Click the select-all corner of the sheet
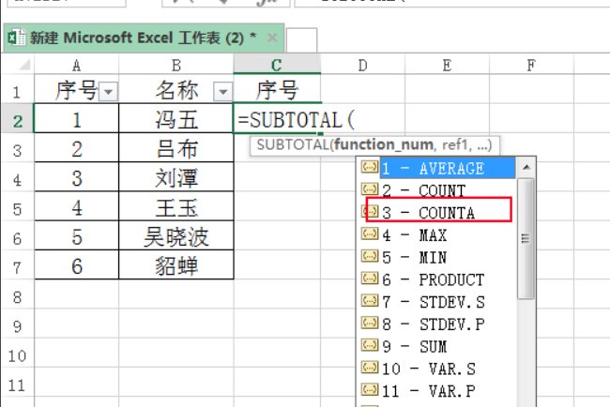This screenshot has width=610, height=407. click(18, 64)
